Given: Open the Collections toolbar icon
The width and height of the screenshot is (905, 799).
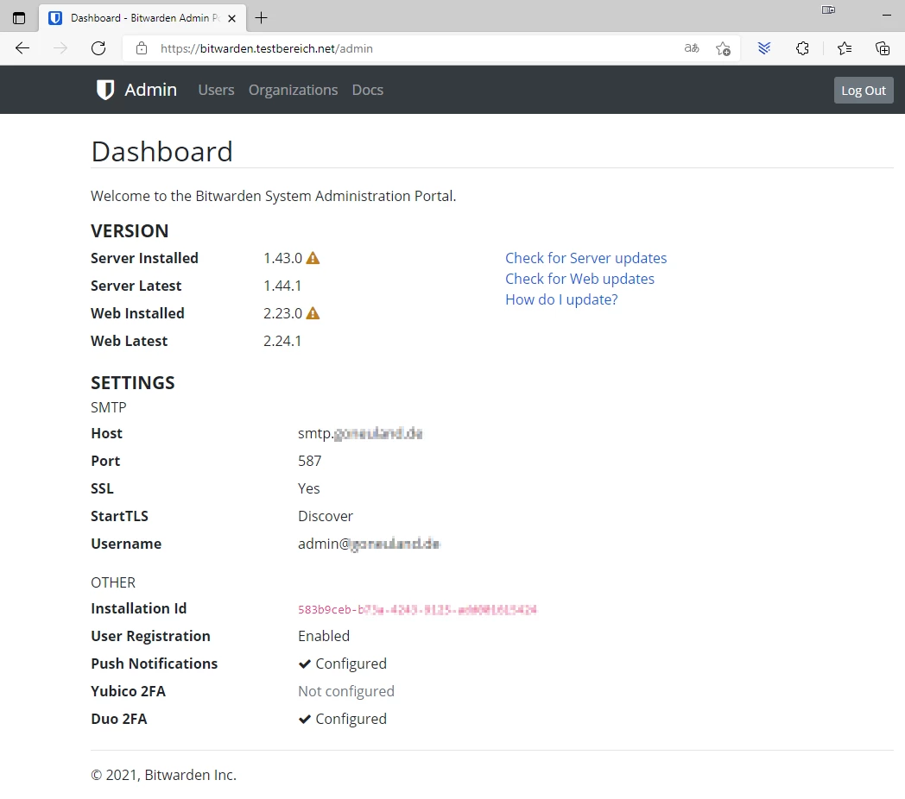Looking at the screenshot, I should pyautogui.click(x=882, y=48).
